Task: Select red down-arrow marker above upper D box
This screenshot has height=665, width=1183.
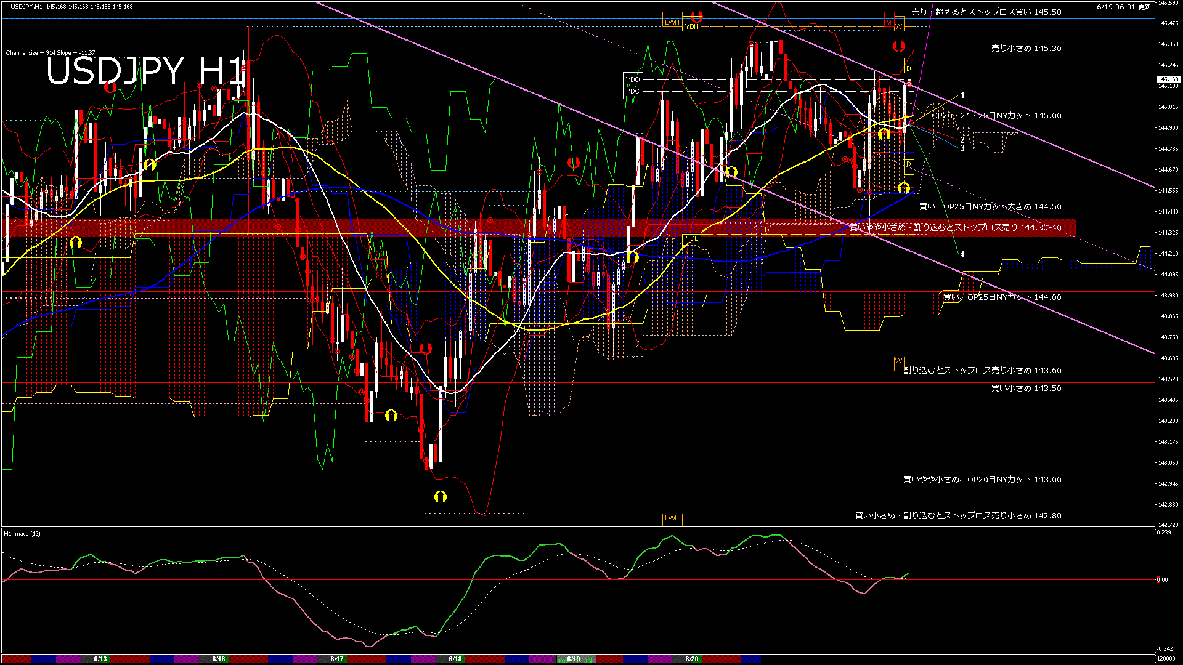Action: click(899, 46)
